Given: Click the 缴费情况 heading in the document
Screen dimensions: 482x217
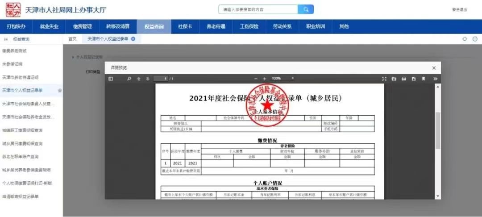Looking at the screenshot, I should [267, 141].
